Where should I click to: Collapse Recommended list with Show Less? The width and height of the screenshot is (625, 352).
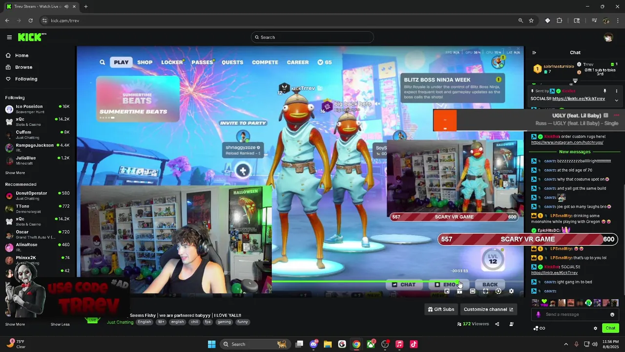pos(60,324)
